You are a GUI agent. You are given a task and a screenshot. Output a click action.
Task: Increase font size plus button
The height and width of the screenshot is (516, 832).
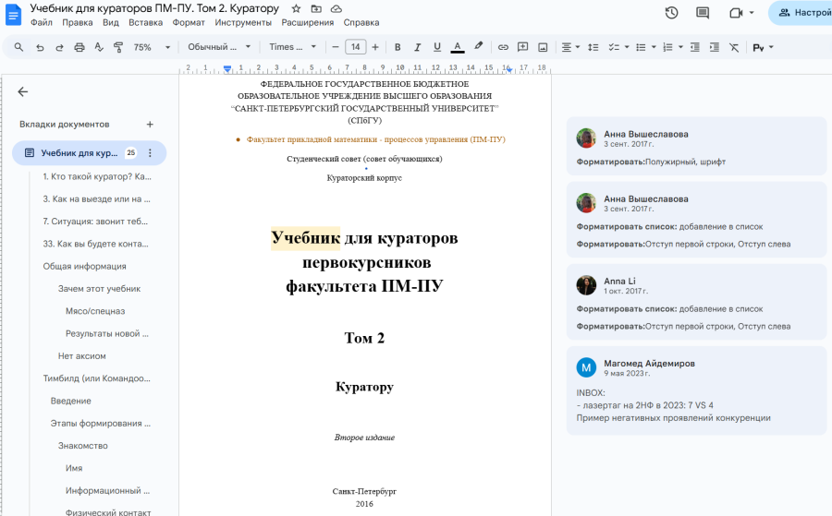[x=375, y=47]
